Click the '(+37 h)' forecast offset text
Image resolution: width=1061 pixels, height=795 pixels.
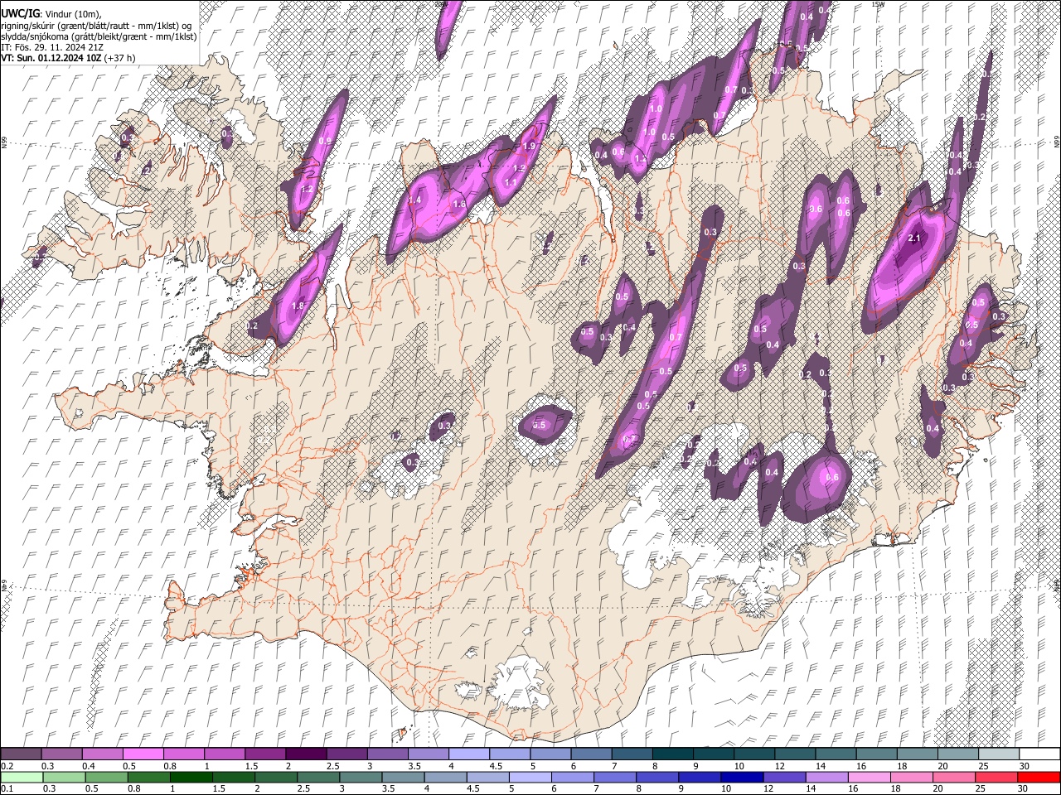pyautogui.click(x=120, y=58)
